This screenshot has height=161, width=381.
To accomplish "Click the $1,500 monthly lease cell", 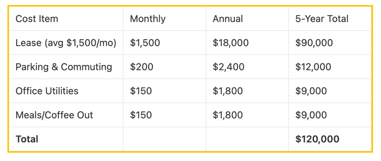I will 164,43.
